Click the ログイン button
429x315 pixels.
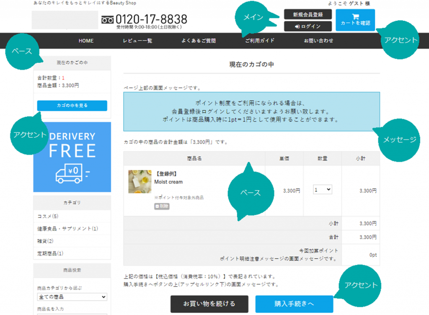coord(308,26)
